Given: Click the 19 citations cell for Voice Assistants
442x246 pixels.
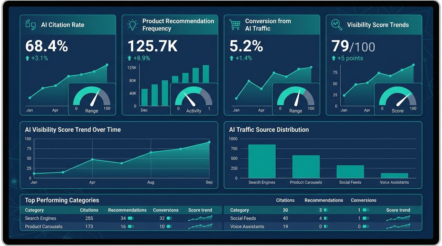Looking at the screenshot, I should (285, 226).
